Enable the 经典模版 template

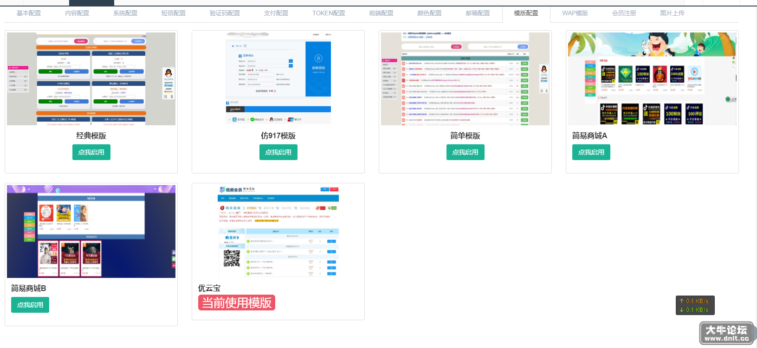click(x=91, y=152)
